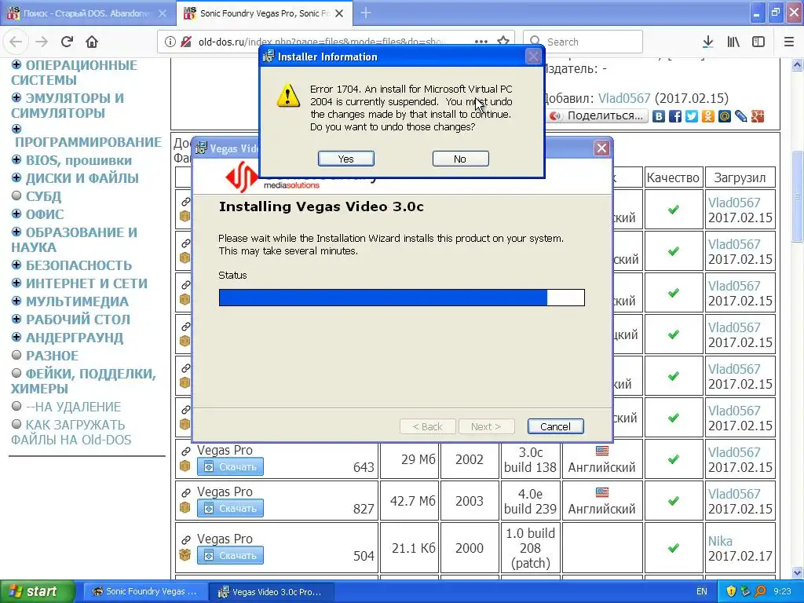This screenshot has height=603, width=804.
Task: Switch to Vegas Video 3.0c Pro taskbar item
Action: coord(272,592)
